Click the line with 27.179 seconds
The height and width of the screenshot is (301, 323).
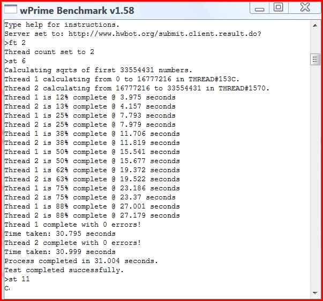92,215
